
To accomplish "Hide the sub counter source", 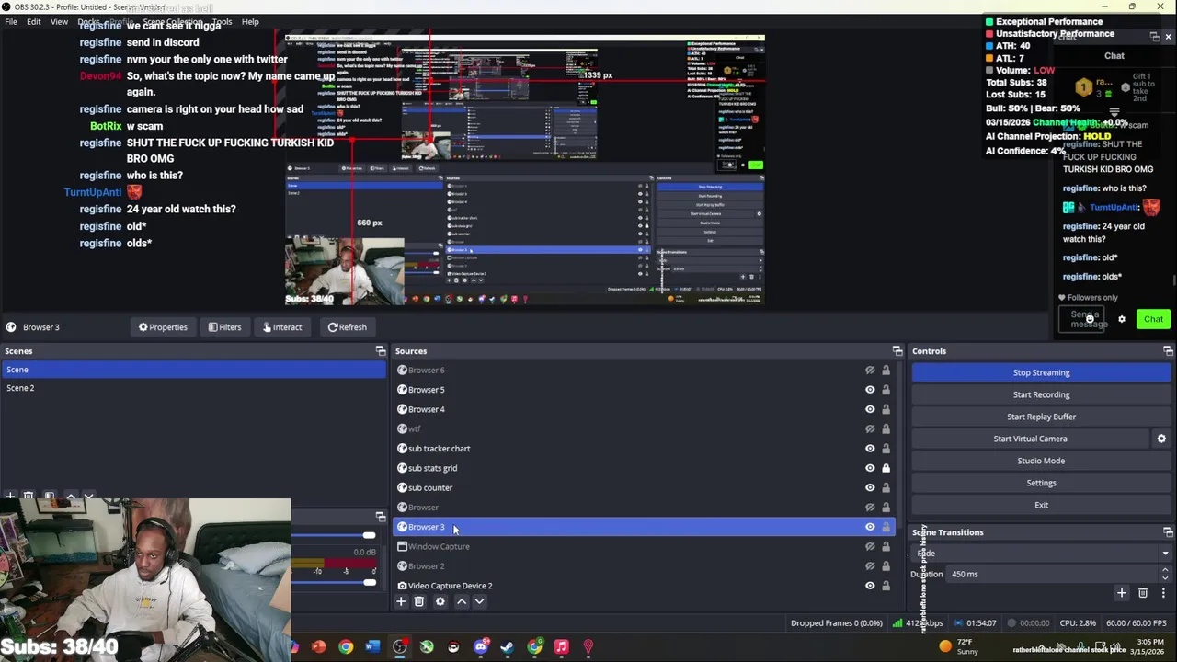I will [x=870, y=487].
